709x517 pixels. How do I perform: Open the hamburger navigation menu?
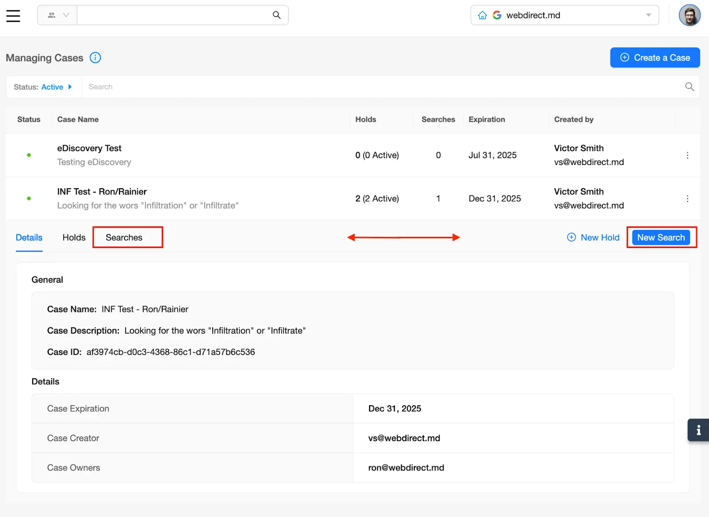pyautogui.click(x=13, y=15)
